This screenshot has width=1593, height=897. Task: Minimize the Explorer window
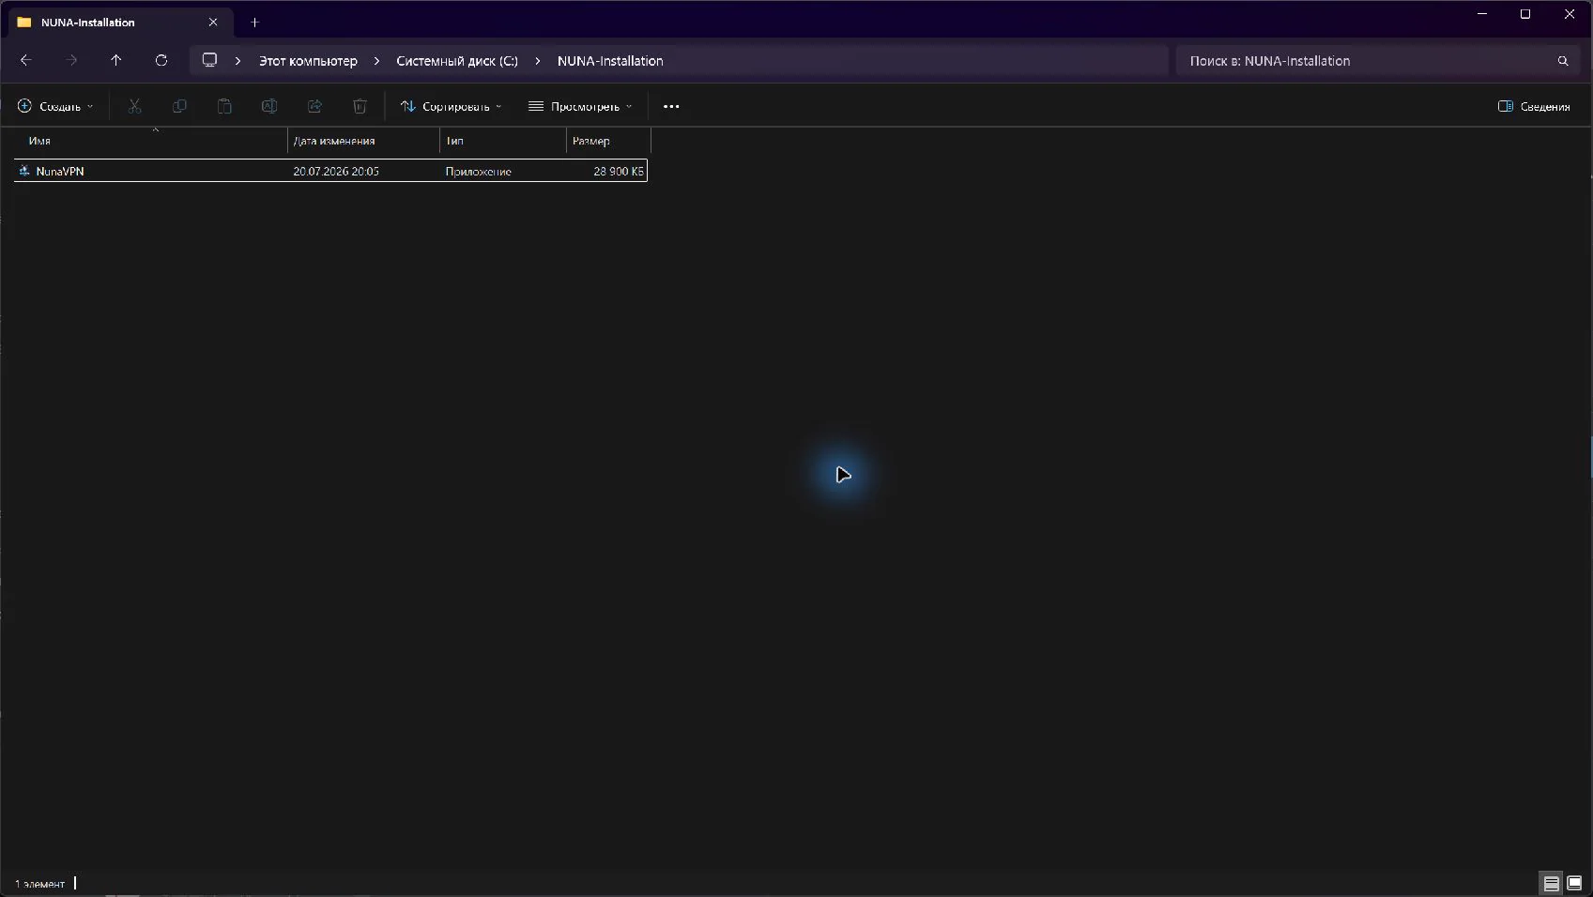(1482, 14)
